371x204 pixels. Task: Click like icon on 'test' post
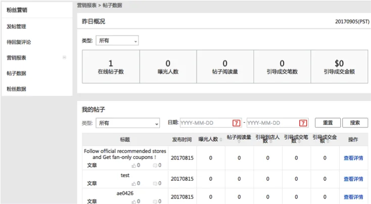[134, 183]
